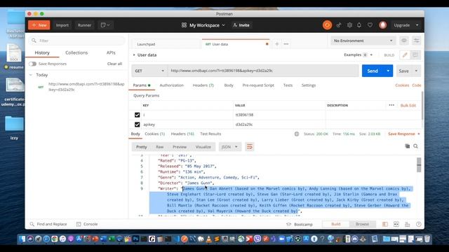Screen dimensions: 449x252
Task: Uncheck the apikey parameter checkbox
Action: [137, 125]
